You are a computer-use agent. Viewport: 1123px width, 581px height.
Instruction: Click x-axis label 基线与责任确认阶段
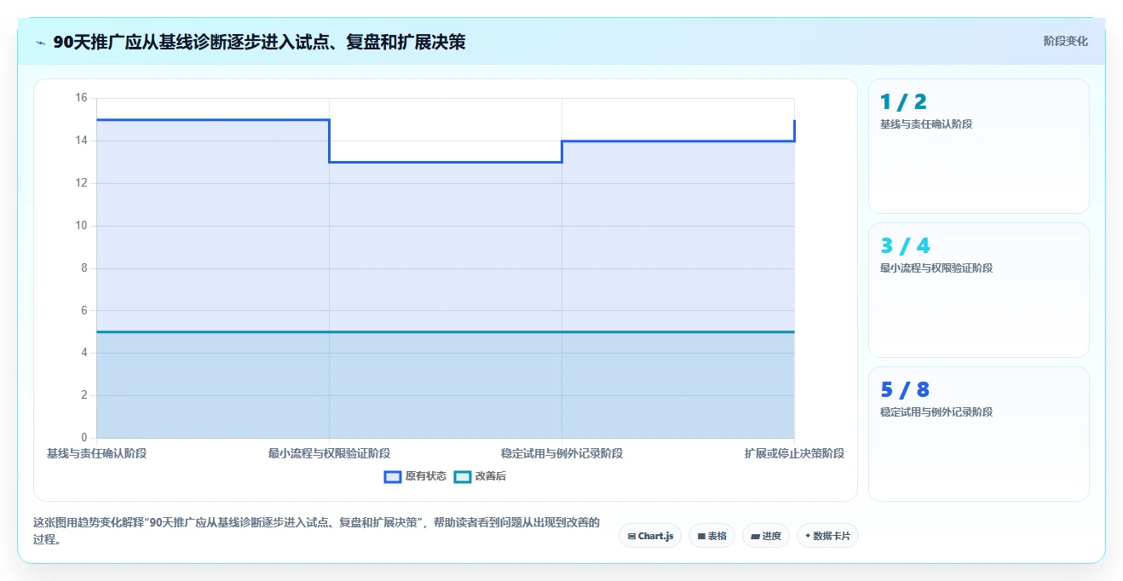[x=96, y=453]
